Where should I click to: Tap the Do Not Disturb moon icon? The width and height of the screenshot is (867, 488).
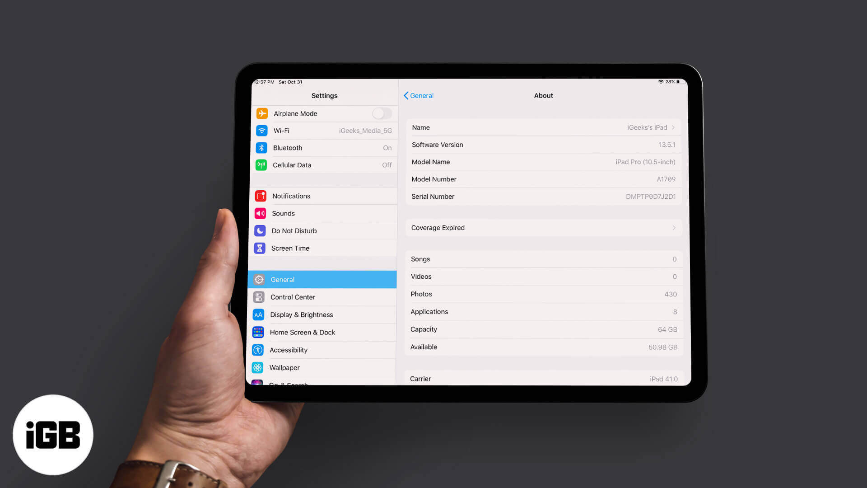click(x=260, y=230)
